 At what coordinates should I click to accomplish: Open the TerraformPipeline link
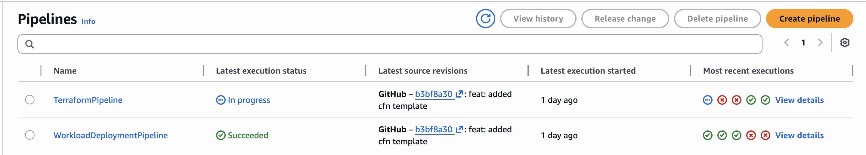pyautogui.click(x=88, y=100)
